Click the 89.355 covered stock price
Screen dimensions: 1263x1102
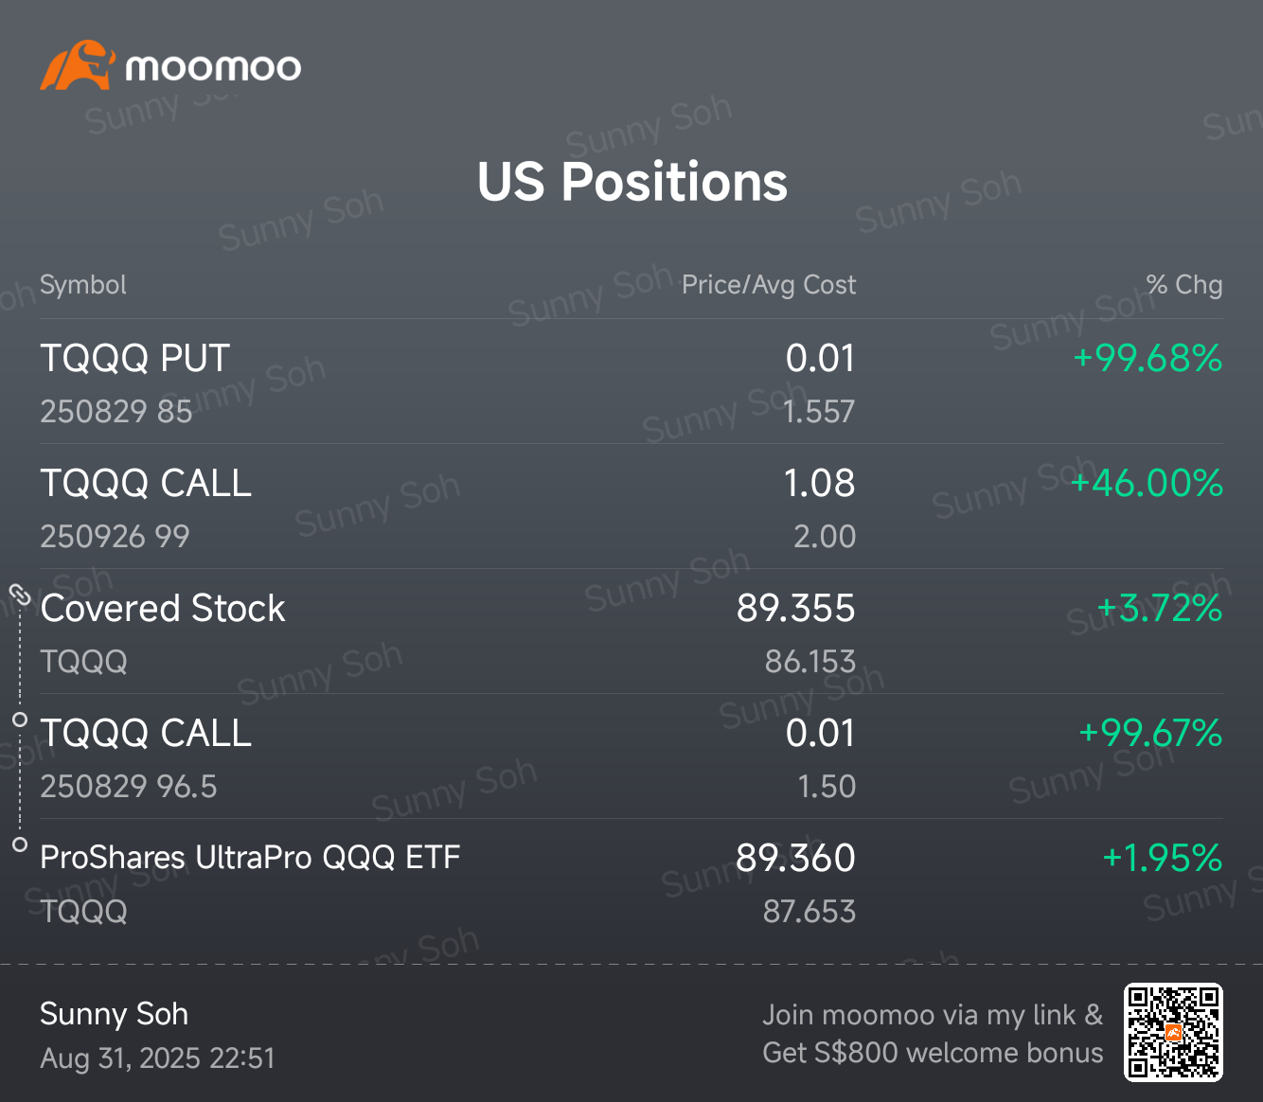796,609
